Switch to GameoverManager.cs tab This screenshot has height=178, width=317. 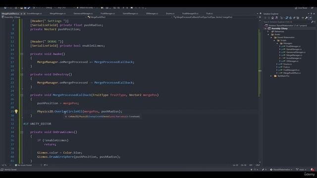point(83,14)
